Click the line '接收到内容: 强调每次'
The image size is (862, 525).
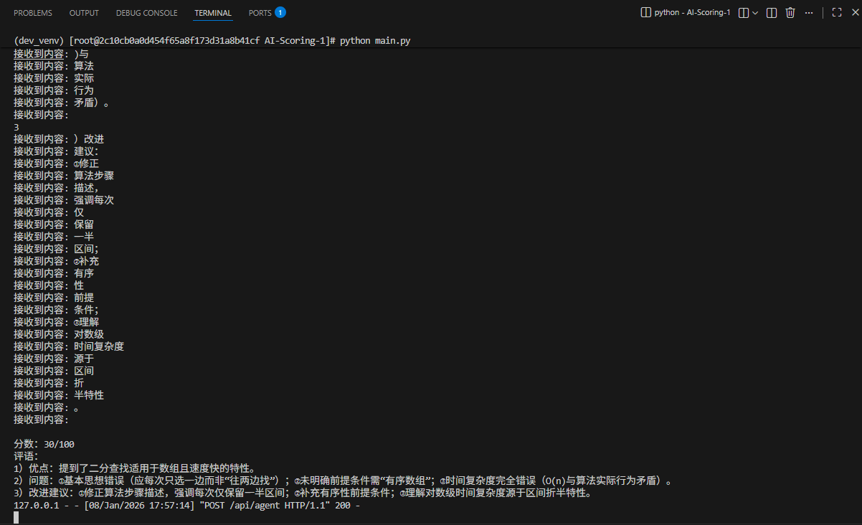pyautogui.click(x=64, y=200)
